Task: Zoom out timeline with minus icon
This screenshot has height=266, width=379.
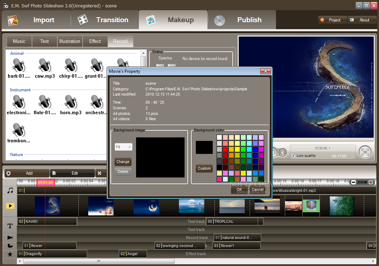Action: (x=353, y=182)
